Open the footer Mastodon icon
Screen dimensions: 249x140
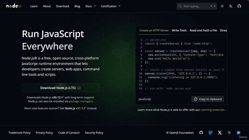point(210,133)
